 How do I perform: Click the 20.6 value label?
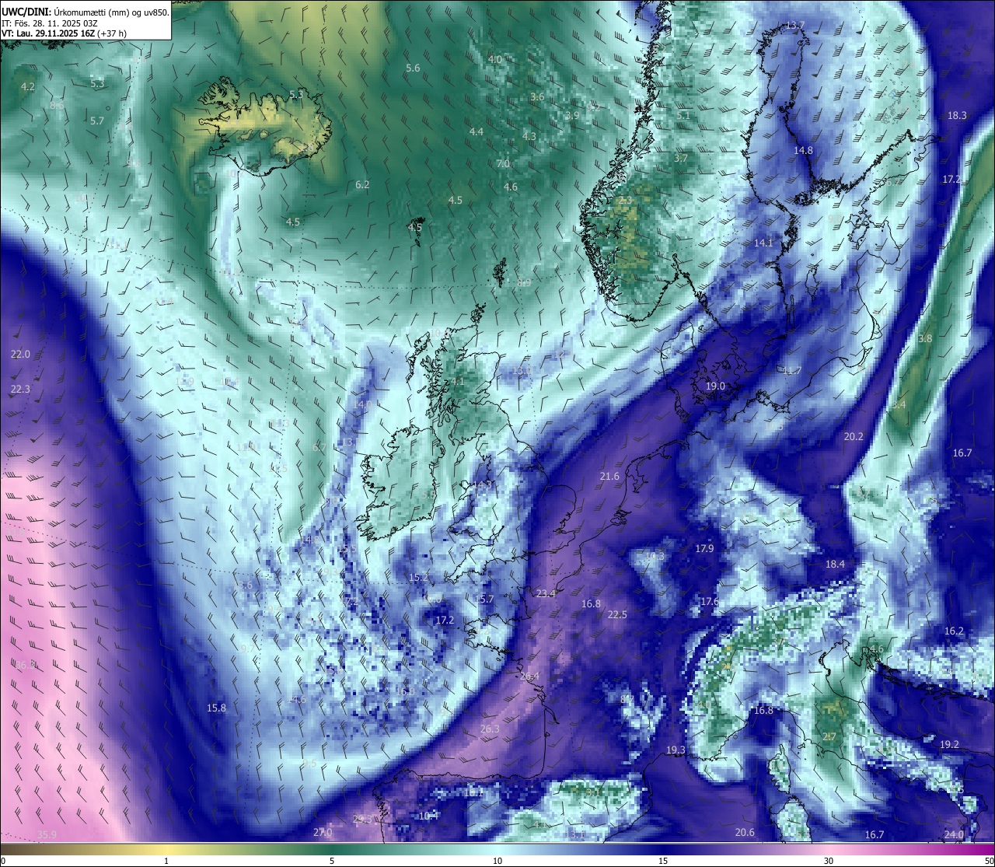744,833
